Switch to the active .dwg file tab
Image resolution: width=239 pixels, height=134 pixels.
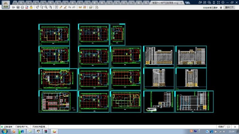(x=165, y=3)
